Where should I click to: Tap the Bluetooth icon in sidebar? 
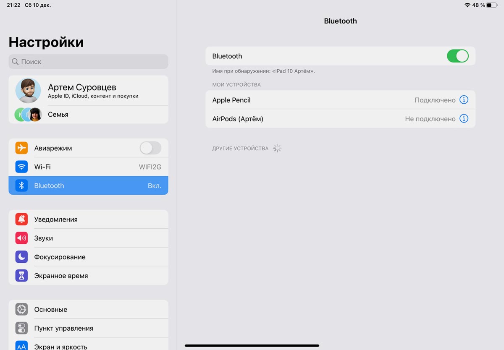[21, 185]
